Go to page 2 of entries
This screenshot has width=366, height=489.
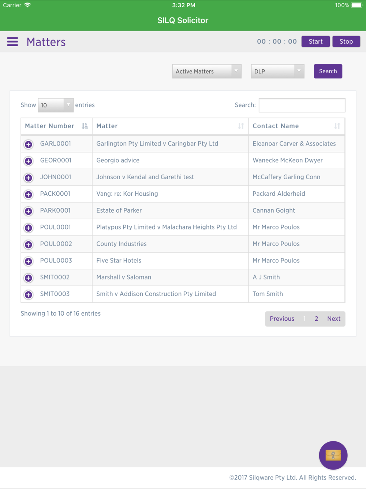point(316,319)
